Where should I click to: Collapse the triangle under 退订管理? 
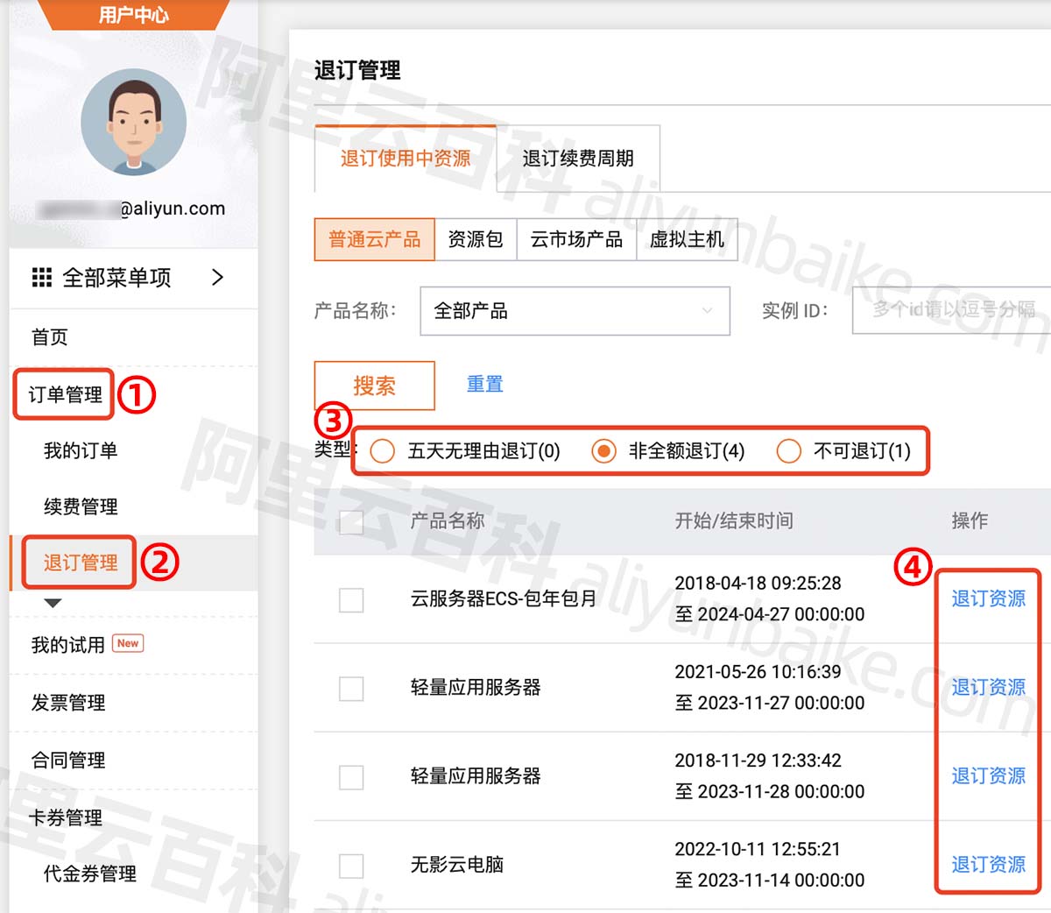tap(53, 603)
